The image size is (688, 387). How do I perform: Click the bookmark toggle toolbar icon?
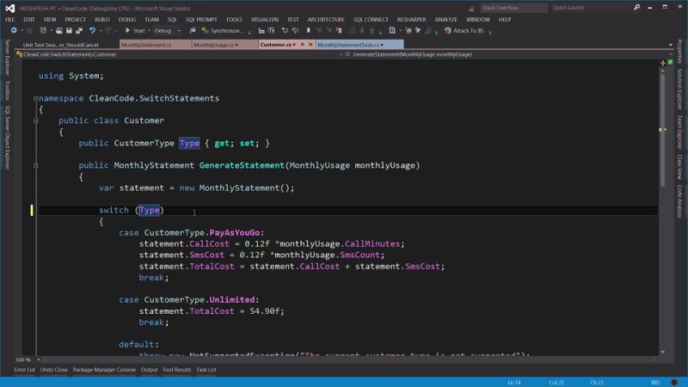tap(309, 31)
